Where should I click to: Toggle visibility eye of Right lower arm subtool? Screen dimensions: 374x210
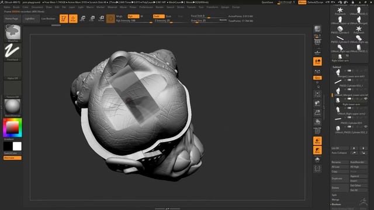366,99
